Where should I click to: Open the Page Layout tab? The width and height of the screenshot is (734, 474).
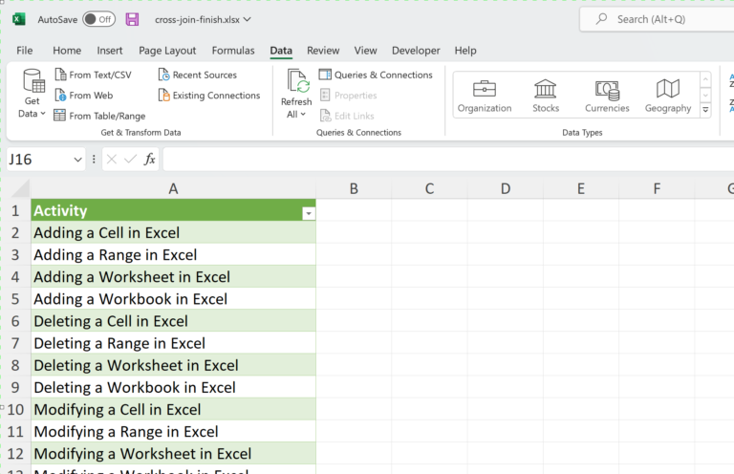[167, 51]
